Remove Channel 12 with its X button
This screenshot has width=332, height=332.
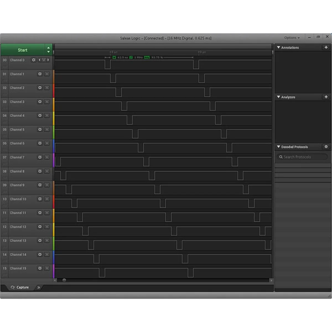point(47,227)
